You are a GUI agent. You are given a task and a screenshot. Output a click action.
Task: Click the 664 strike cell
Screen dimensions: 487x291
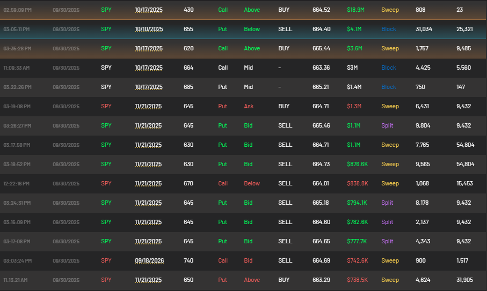188,68
